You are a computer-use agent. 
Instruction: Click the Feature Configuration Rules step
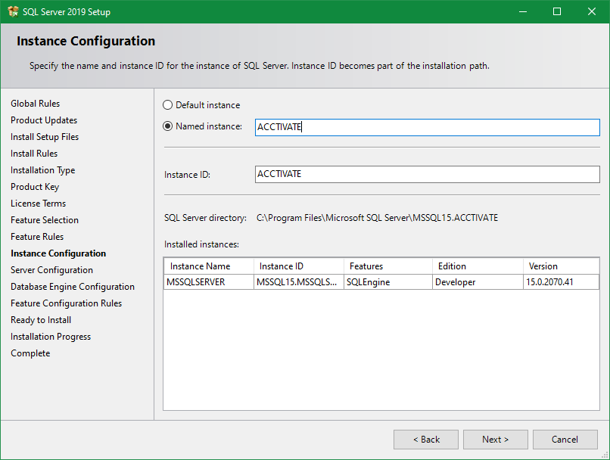pyautogui.click(x=66, y=303)
